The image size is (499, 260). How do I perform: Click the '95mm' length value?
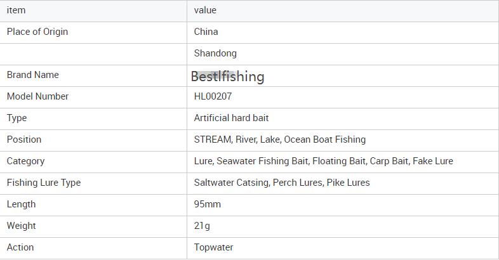point(208,204)
